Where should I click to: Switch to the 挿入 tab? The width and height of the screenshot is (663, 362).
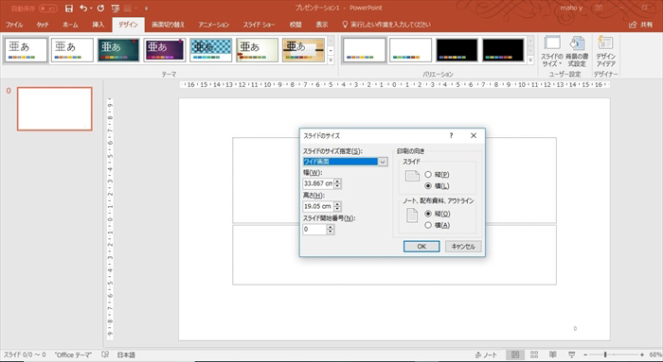(99, 25)
